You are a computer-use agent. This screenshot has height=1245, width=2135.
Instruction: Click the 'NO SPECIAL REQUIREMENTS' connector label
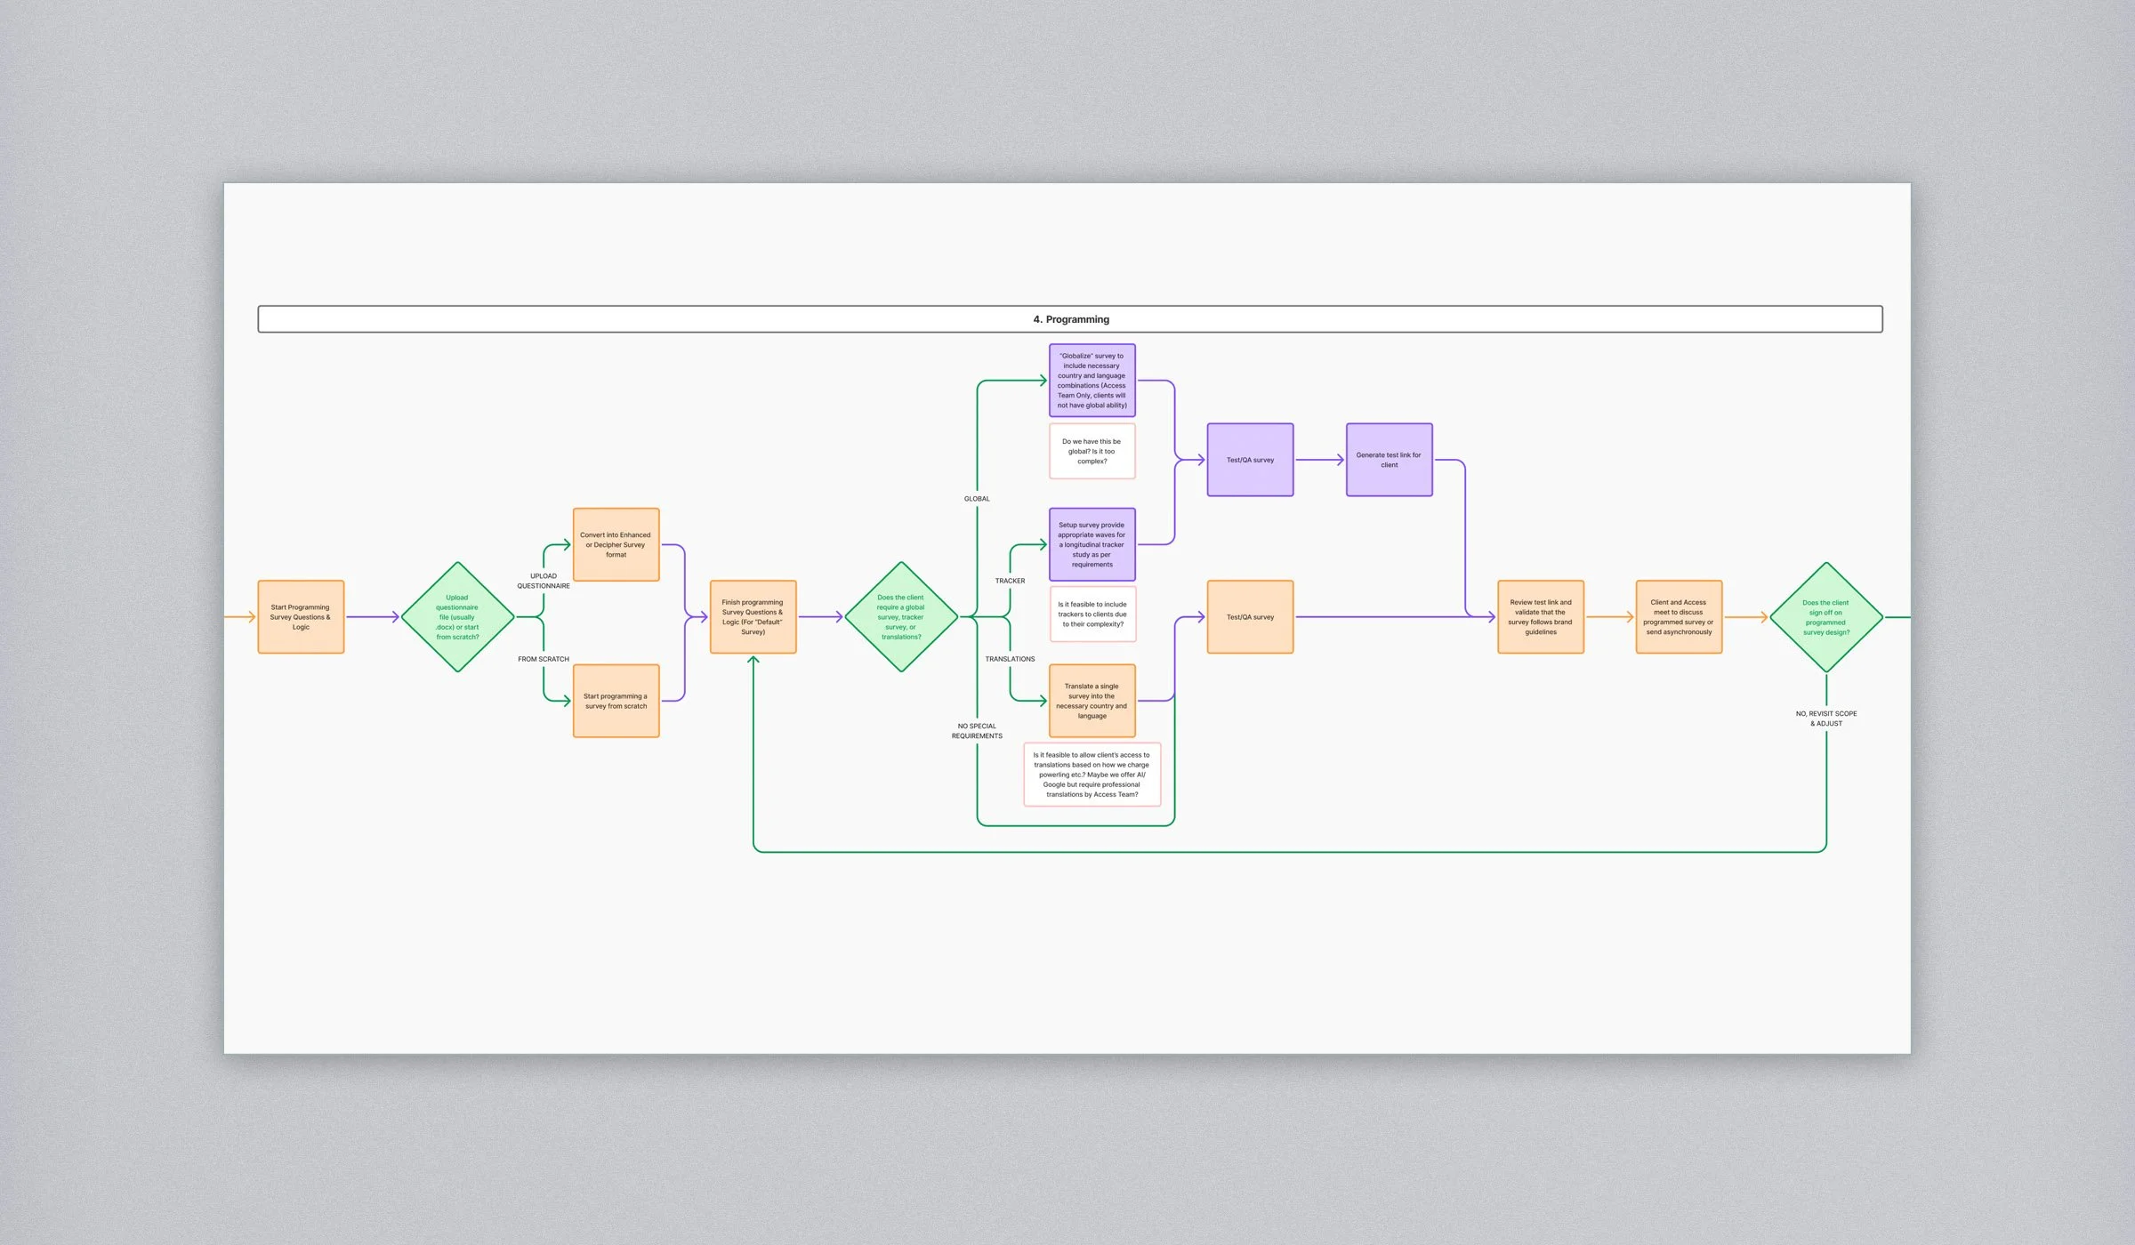977,731
